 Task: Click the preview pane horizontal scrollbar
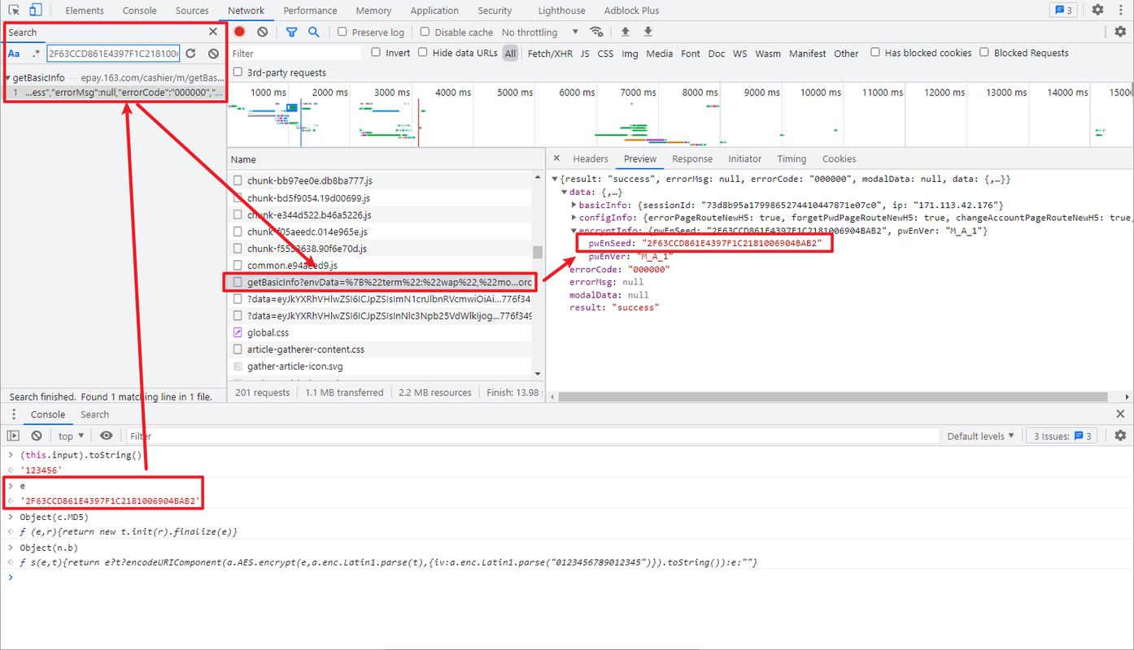[832, 396]
